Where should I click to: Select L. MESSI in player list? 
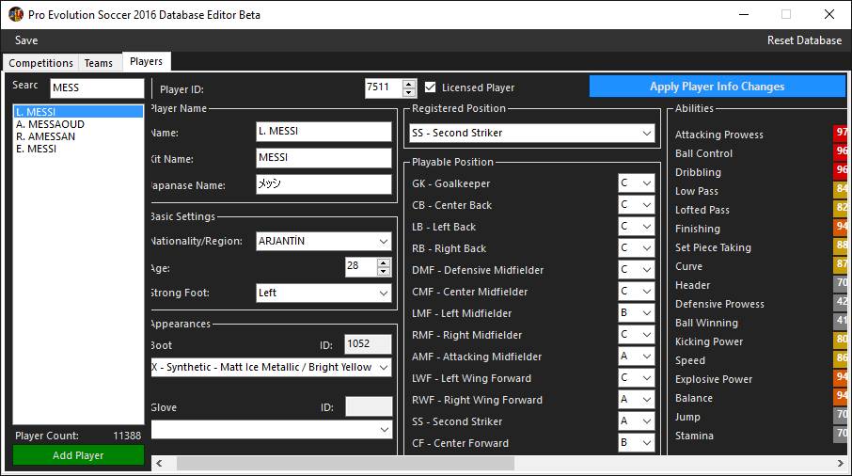pyautogui.click(x=78, y=112)
